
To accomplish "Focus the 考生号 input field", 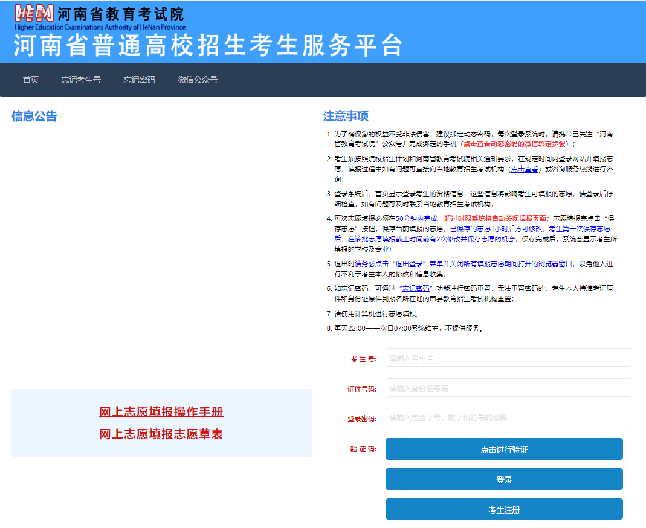I will [508, 358].
